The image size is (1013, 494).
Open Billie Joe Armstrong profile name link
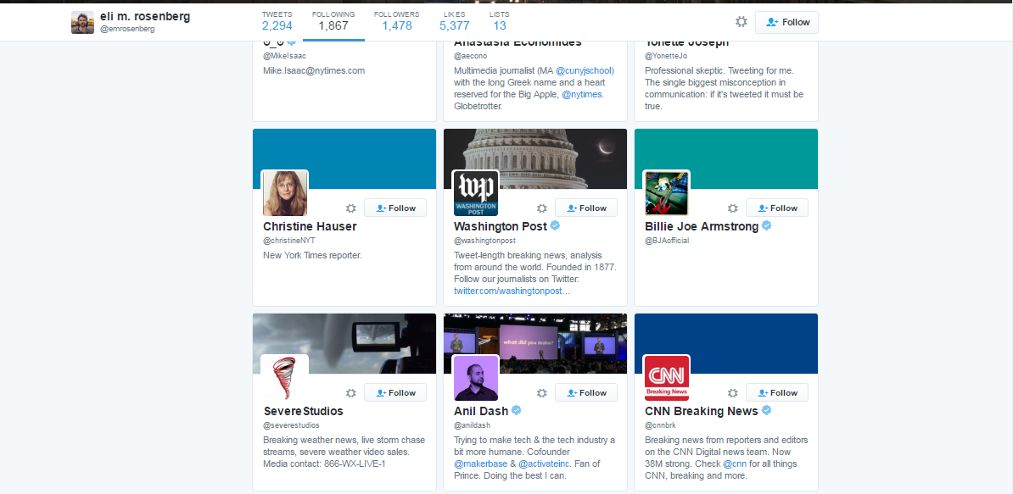702,226
